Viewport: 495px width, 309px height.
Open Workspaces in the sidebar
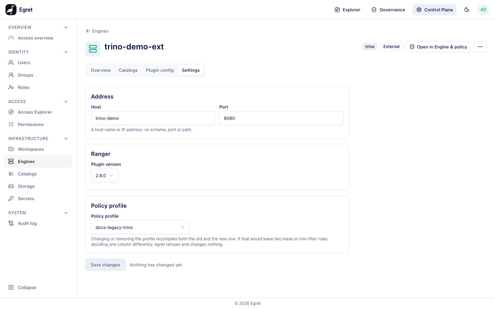click(38, 149)
